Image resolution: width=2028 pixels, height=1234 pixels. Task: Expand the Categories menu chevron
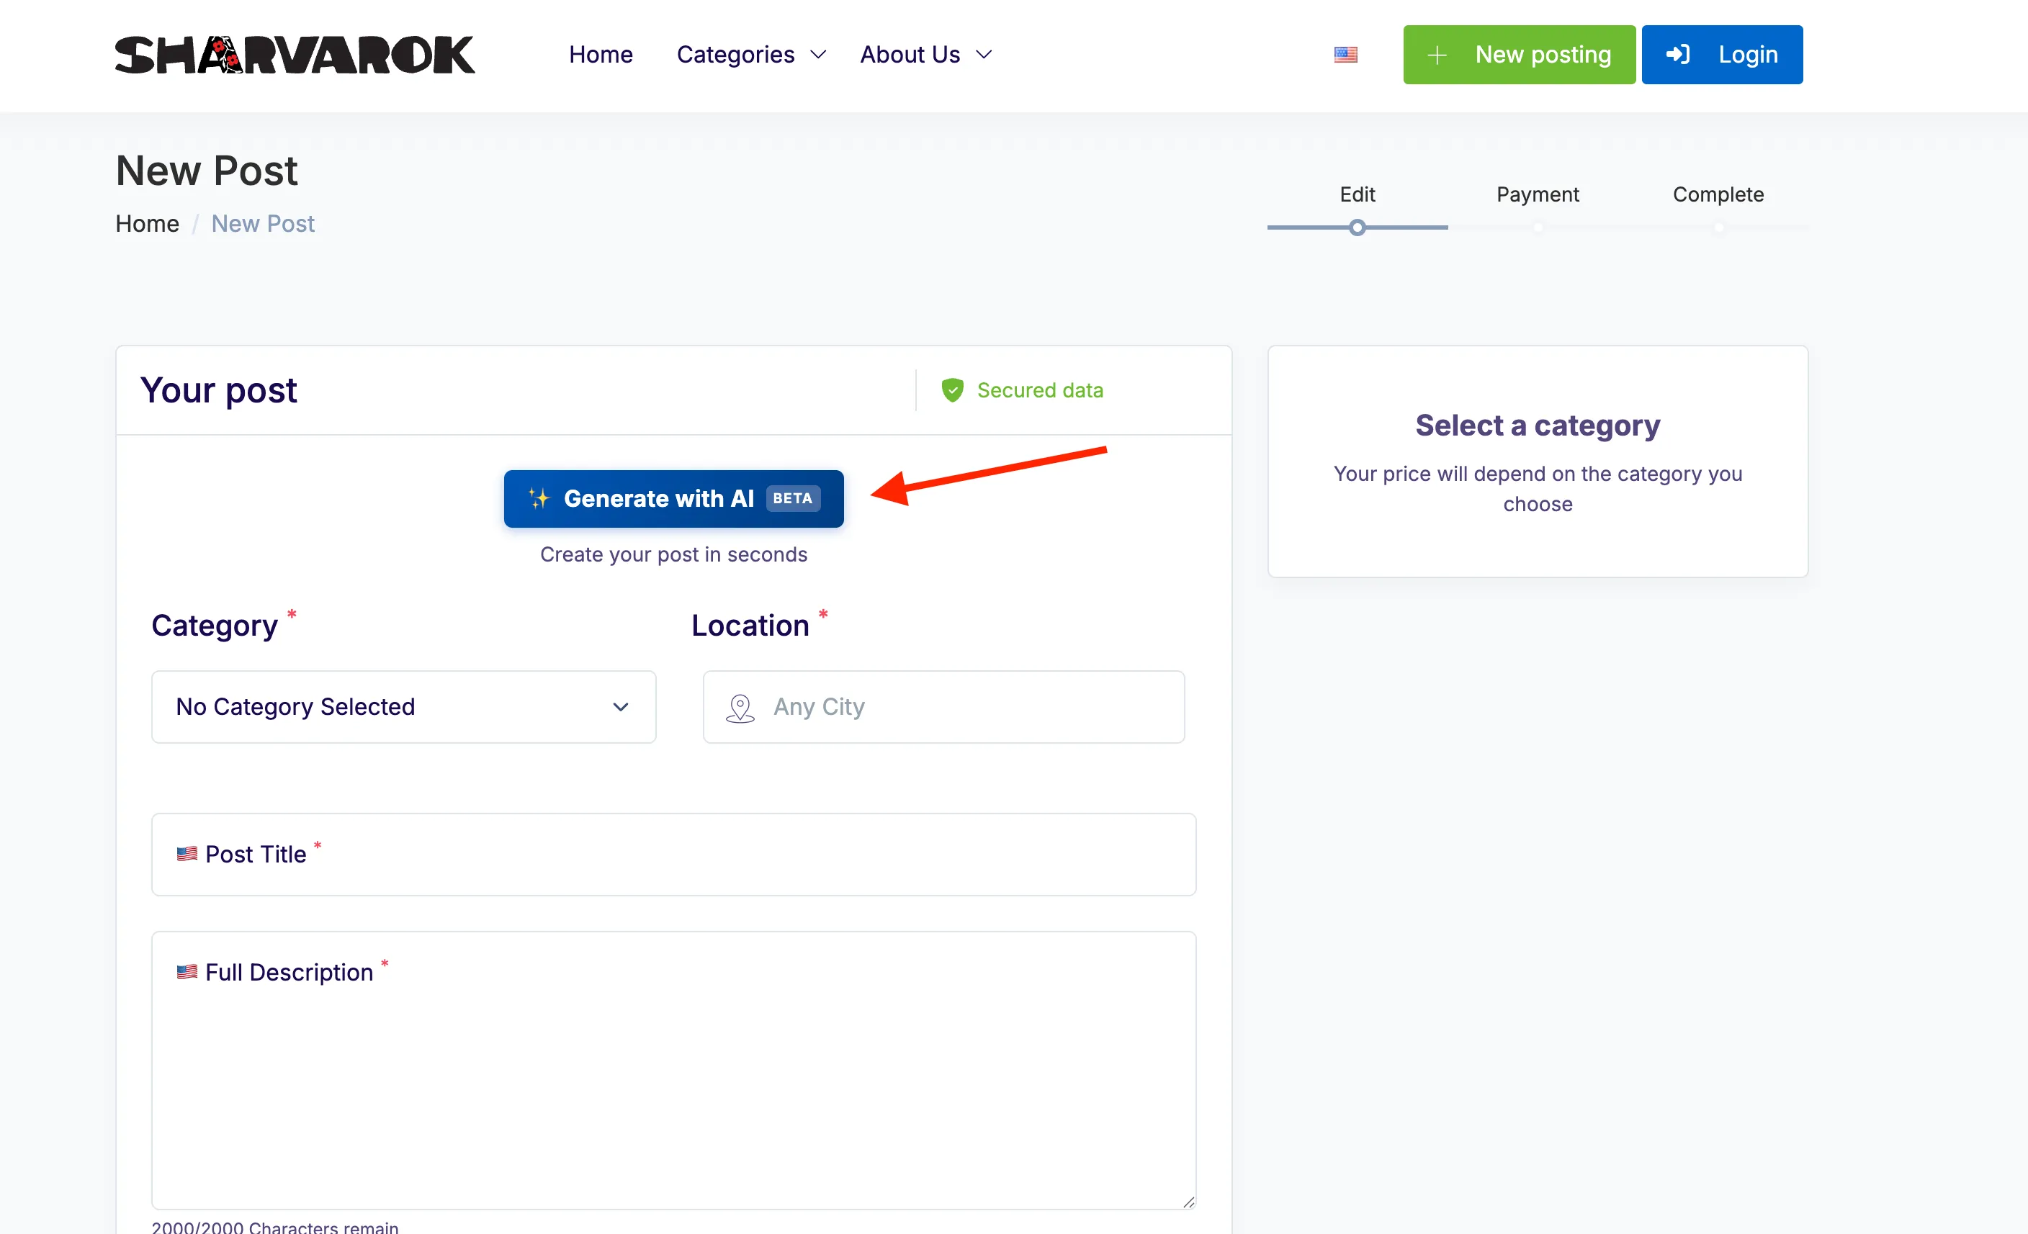[x=818, y=54]
